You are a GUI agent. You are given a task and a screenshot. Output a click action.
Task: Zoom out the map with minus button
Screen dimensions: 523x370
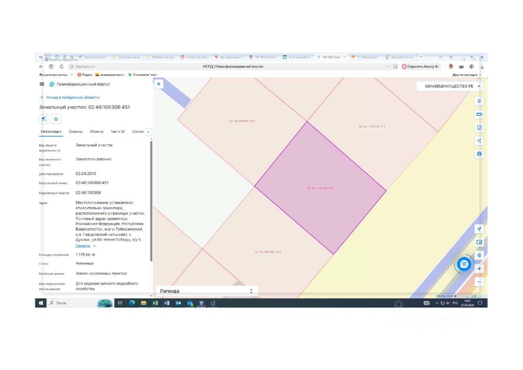(x=479, y=282)
